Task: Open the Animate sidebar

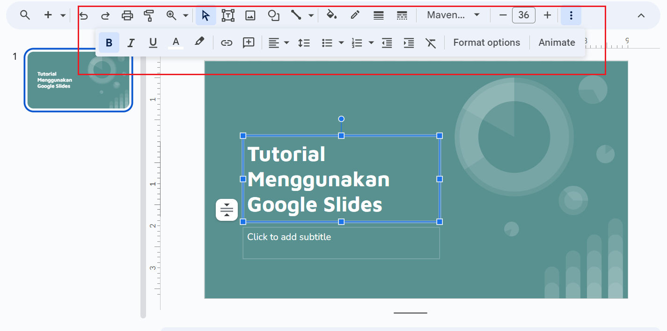Action: pyautogui.click(x=557, y=42)
